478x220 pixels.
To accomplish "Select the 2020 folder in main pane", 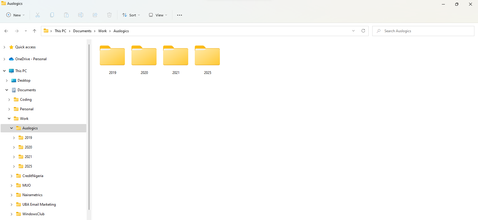I will click(x=144, y=60).
